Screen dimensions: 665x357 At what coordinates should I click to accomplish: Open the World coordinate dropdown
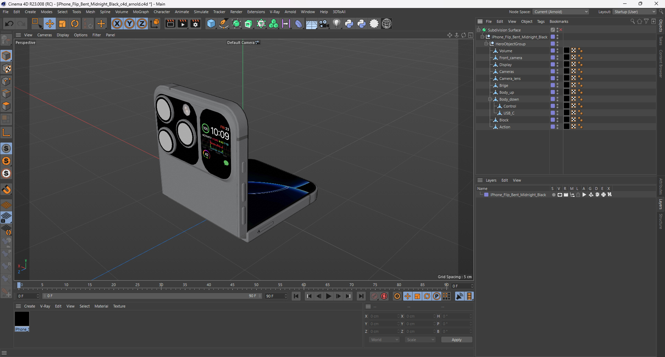[x=384, y=340]
